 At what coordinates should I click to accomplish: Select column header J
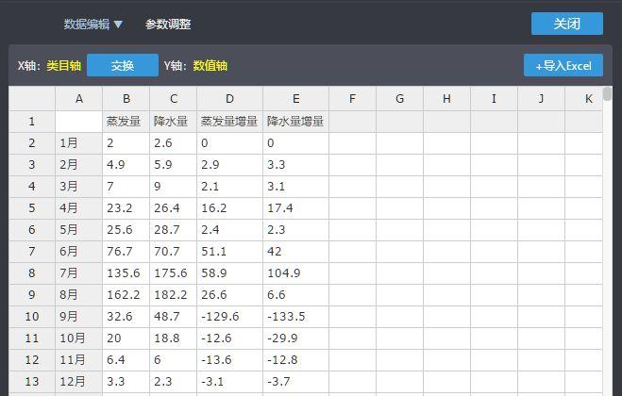click(x=541, y=99)
